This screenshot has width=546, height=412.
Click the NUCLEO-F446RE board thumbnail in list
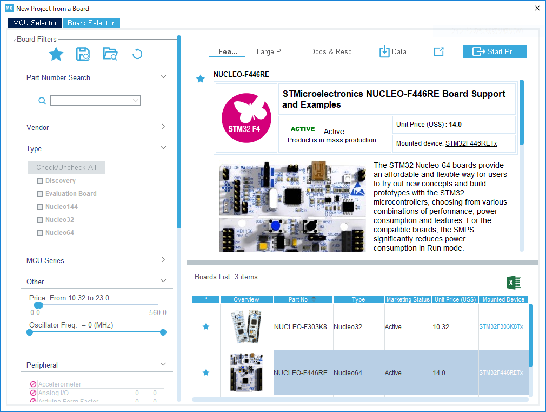click(x=247, y=372)
